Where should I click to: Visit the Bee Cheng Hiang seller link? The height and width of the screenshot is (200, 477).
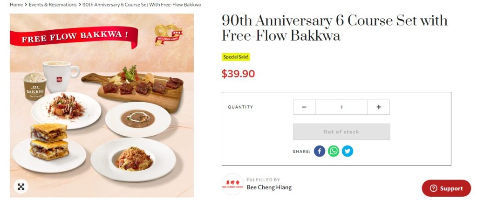[269, 187]
